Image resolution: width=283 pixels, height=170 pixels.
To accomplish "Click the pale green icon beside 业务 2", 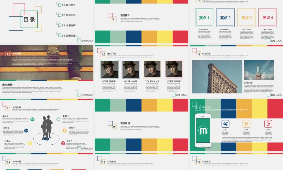I will [58, 119].
